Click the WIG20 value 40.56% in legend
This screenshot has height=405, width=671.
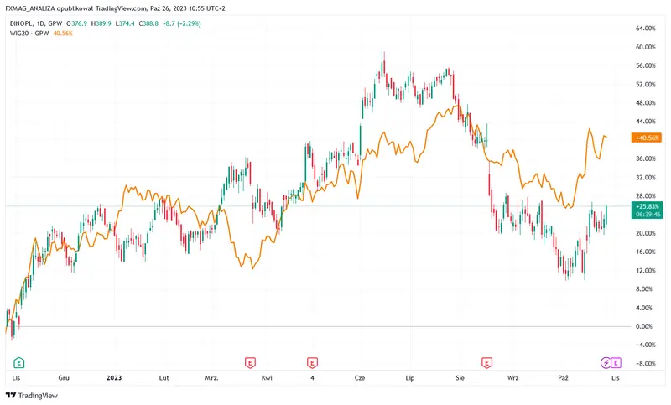pos(63,34)
